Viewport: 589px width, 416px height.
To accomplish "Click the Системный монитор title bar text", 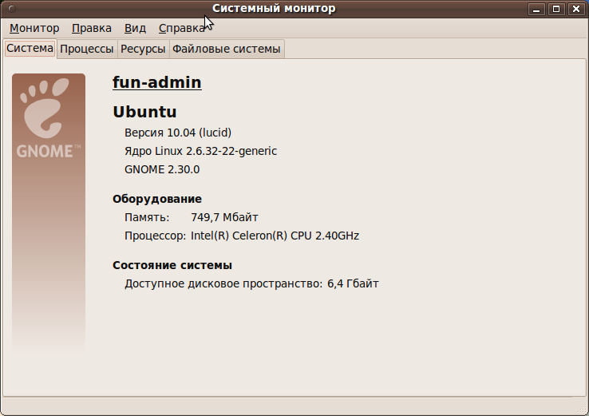I will point(274,9).
